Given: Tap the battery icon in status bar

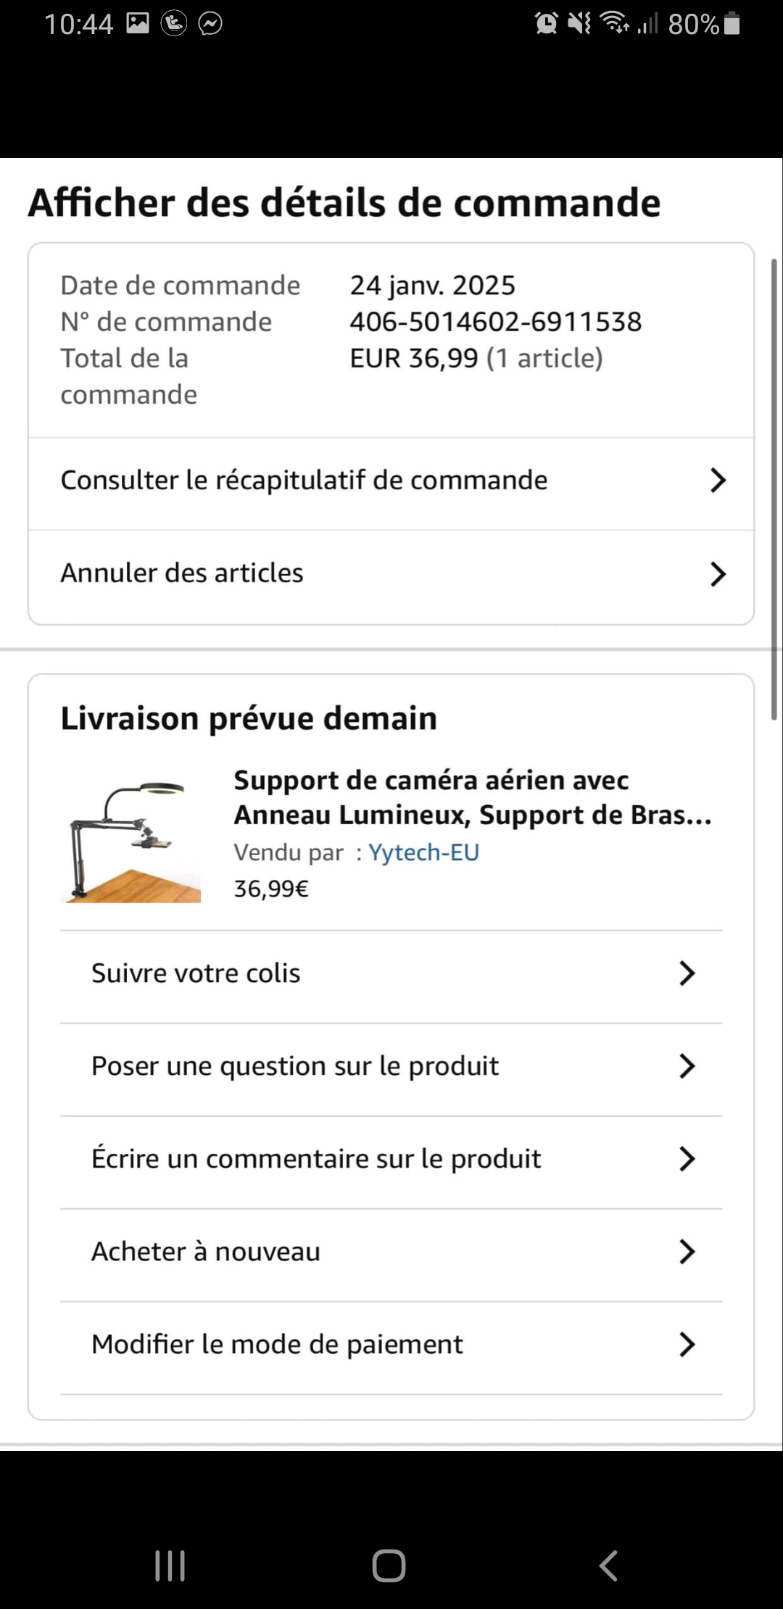Looking at the screenshot, I should coord(732,24).
